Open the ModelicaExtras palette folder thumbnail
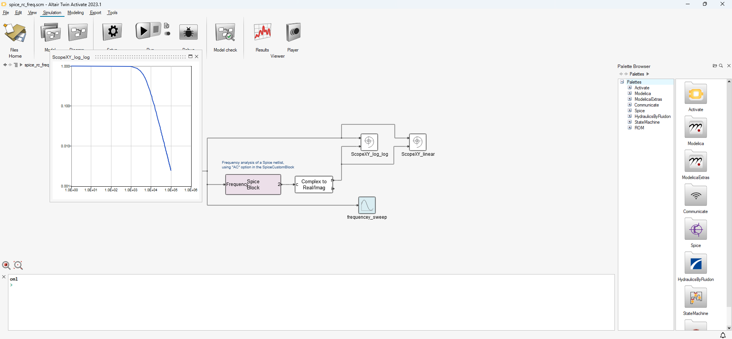Viewport: 732px width, 339px height. [696, 161]
